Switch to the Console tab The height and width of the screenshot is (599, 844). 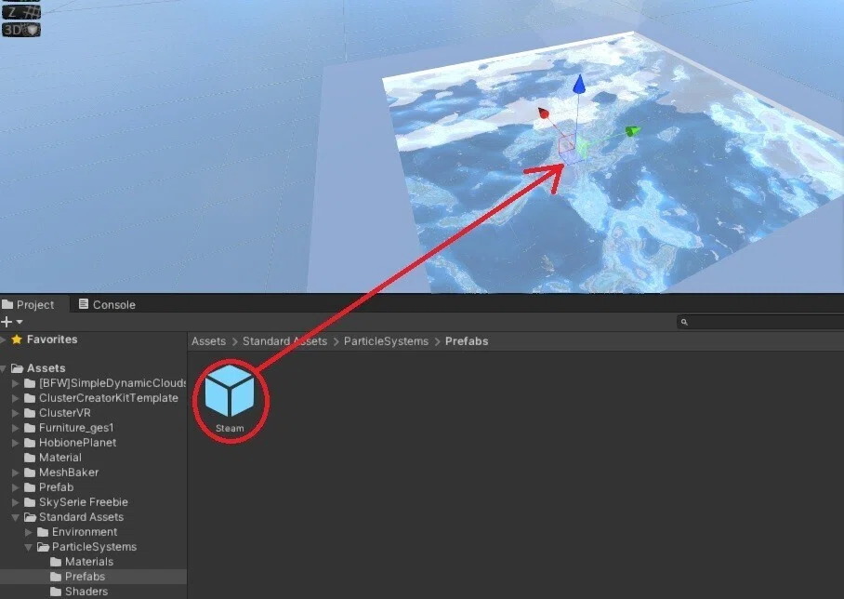point(107,304)
